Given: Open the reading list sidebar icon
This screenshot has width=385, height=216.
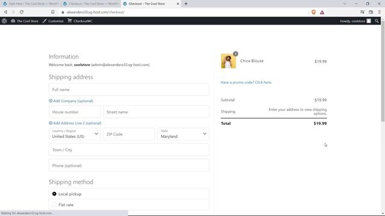Looking at the screenshot, I should [x=362, y=12].
